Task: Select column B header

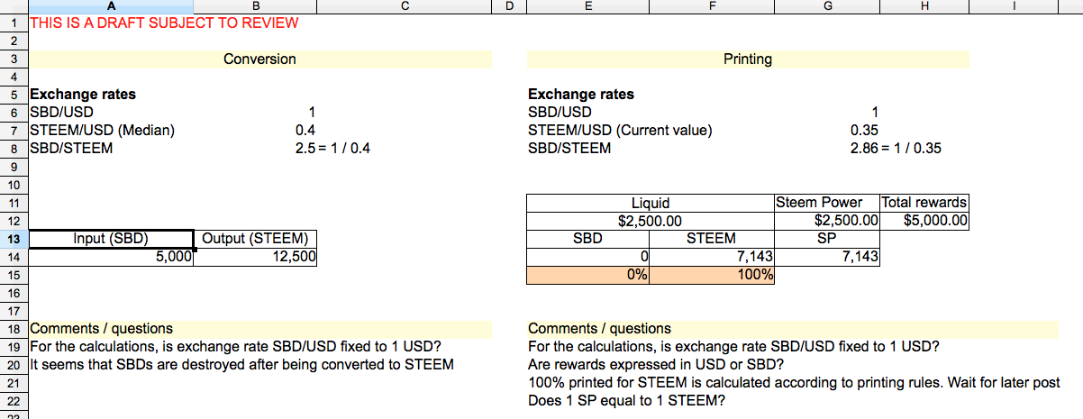Action: tap(255, 6)
